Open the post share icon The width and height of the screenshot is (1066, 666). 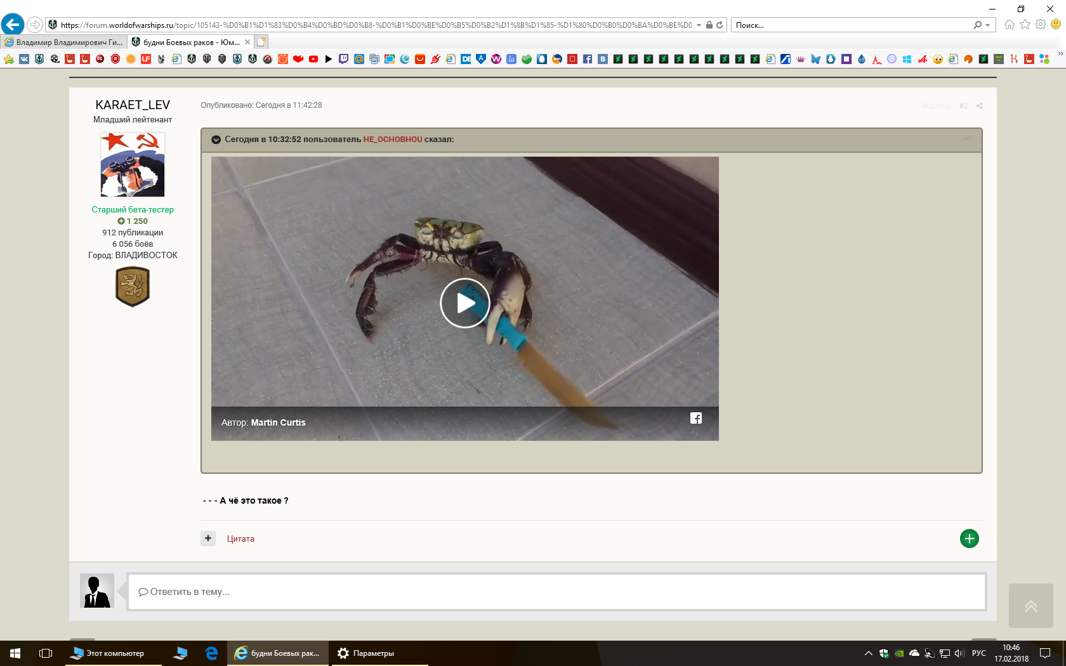[x=979, y=106]
